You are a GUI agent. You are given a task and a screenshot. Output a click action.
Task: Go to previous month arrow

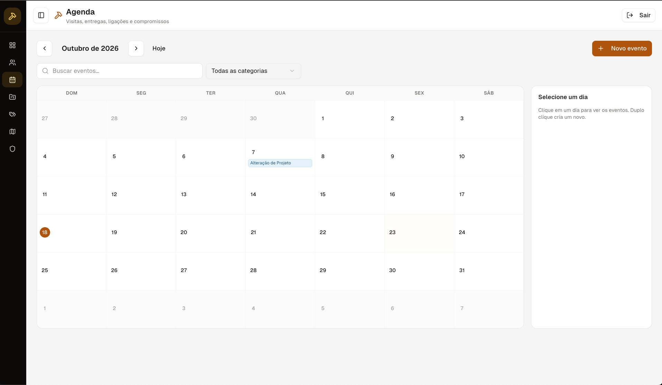pyautogui.click(x=45, y=48)
